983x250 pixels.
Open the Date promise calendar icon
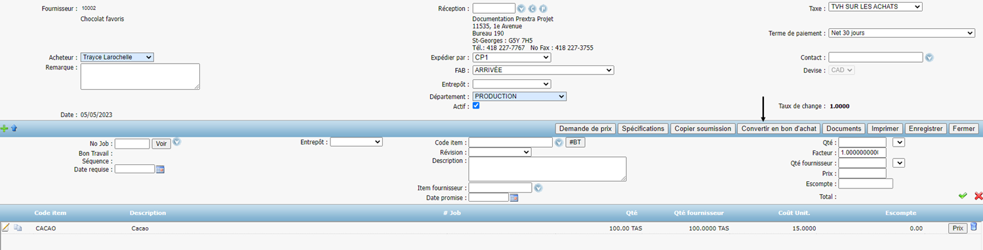coord(514,198)
